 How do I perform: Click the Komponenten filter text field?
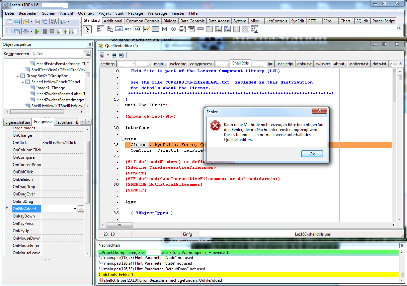(x=57, y=53)
